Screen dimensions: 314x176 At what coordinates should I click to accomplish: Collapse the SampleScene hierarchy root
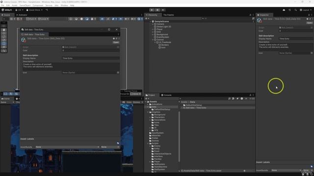150,22
